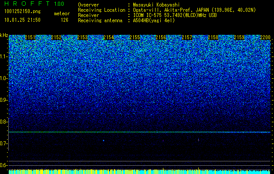274x174 pixels.
Task: Click the kHz axis unit label
Action: [x=4, y=35]
